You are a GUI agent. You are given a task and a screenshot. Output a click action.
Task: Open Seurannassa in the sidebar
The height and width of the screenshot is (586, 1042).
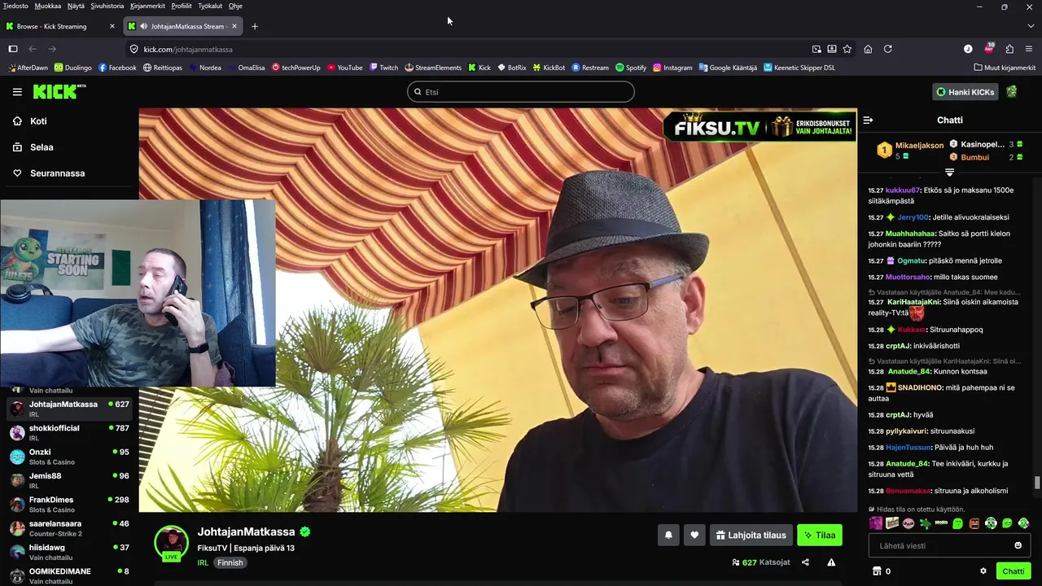[x=49, y=173]
